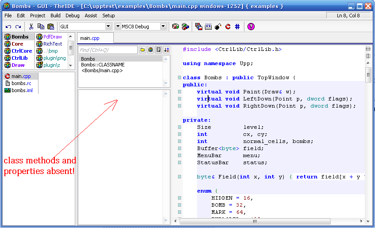Click the Paste clipboard icon

tap(50, 27)
